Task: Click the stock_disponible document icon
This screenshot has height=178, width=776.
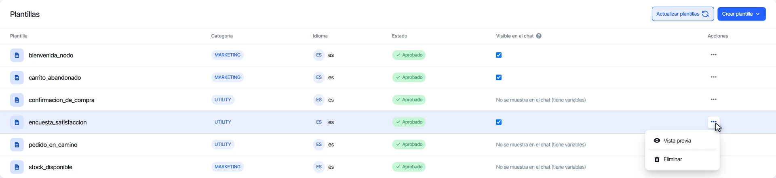Action: point(17,167)
